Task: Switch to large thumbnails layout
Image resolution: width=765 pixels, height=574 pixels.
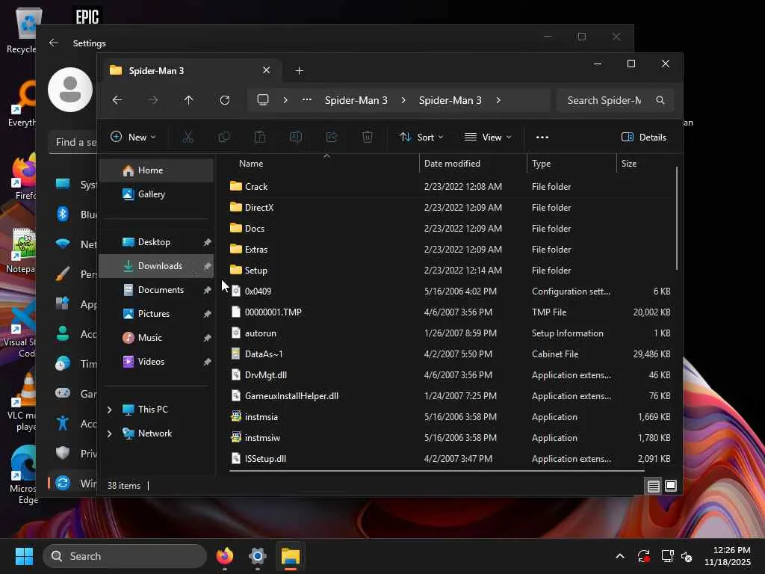Action: point(671,486)
